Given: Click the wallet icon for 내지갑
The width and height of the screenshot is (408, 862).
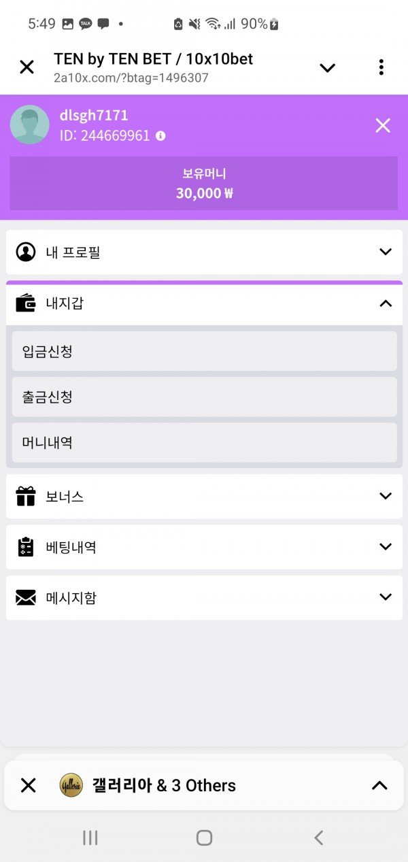Looking at the screenshot, I should (x=26, y=303).
